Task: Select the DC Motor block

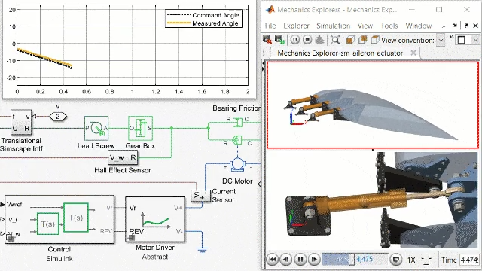Action: tap(237, 164)
